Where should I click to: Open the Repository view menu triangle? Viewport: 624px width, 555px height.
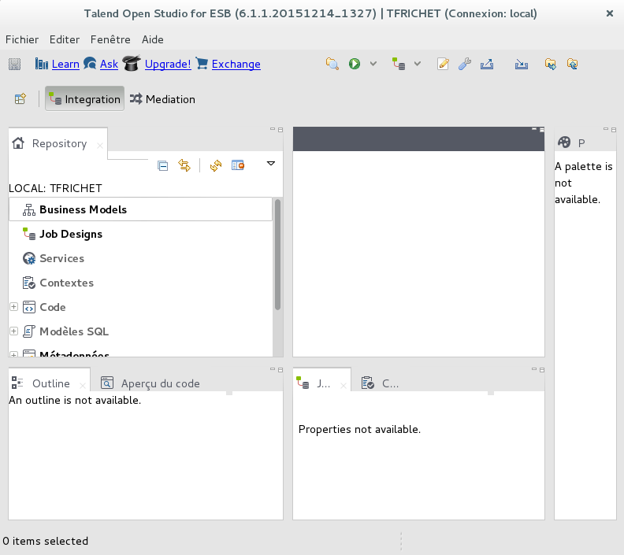click(x=271, y=164)
